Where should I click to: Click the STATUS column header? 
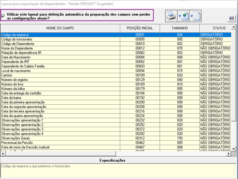216,28
